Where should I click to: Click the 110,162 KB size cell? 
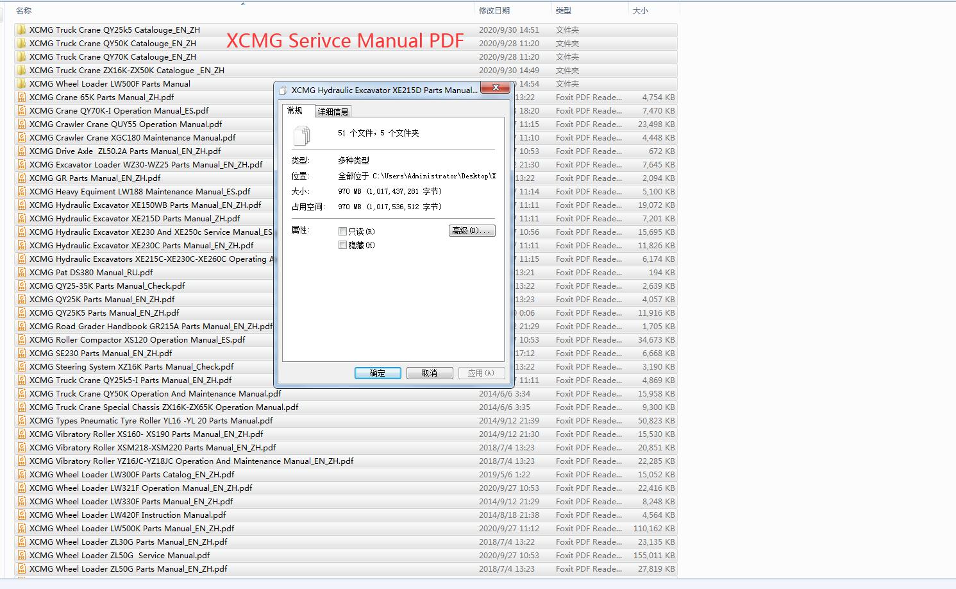(654, 528)
